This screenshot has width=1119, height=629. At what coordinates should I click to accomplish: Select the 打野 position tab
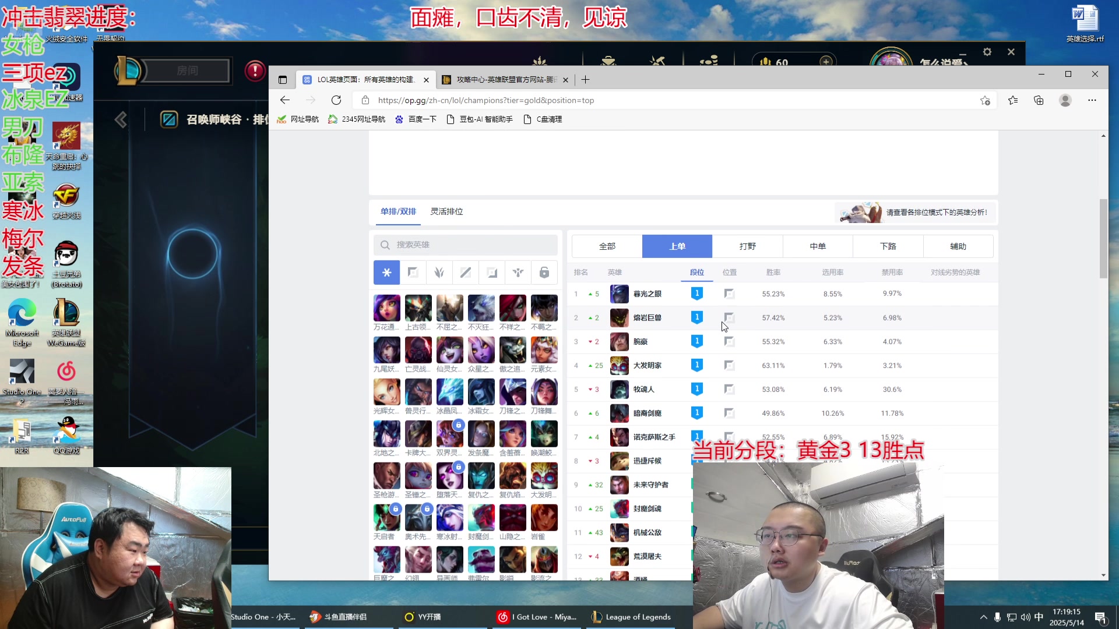[x=747, y=246]
